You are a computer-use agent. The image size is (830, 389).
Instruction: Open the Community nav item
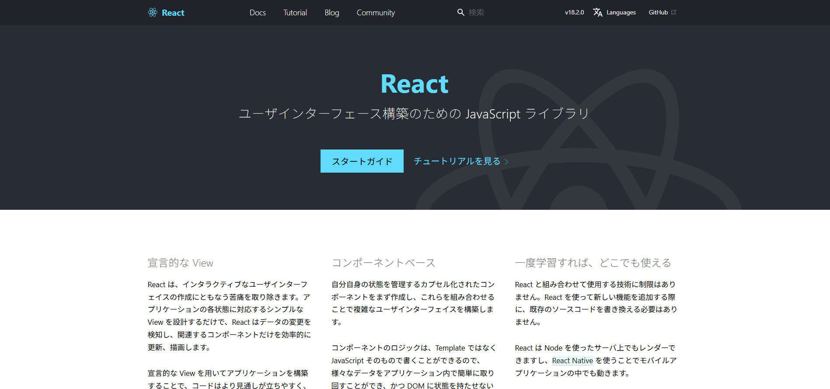pyautogui.click(x=376, y=13)
